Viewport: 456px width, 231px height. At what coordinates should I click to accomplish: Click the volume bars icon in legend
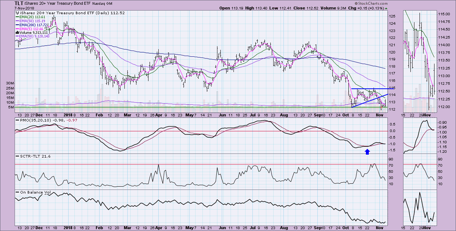(16, 32)
